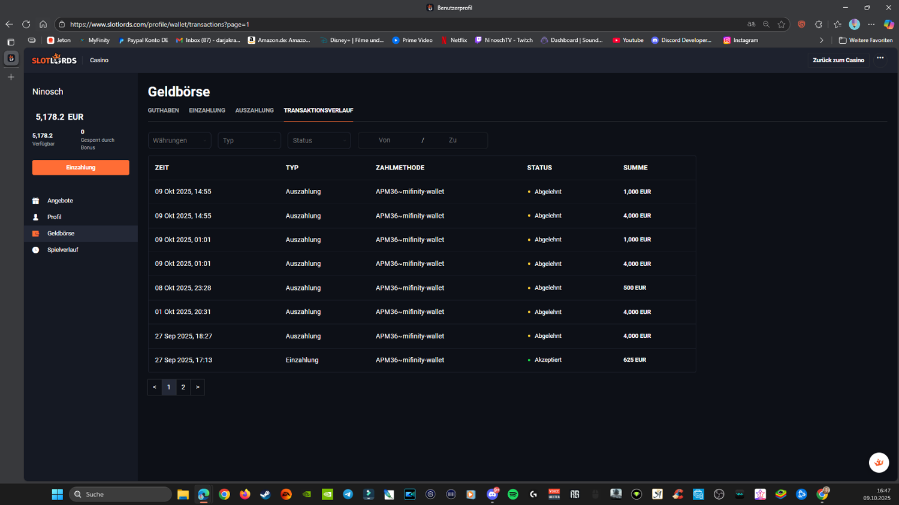
Task: Click the orange support chat bubble icon
Action: (x=879, y=462)
